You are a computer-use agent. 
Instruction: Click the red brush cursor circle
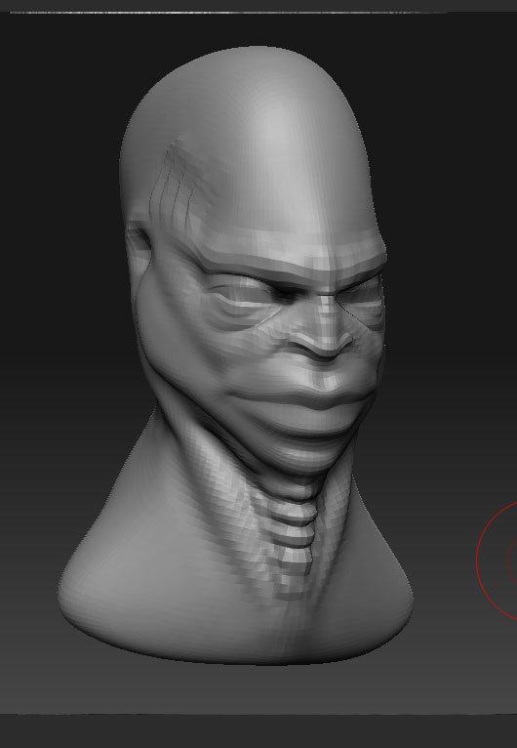(x=497, y=561)
